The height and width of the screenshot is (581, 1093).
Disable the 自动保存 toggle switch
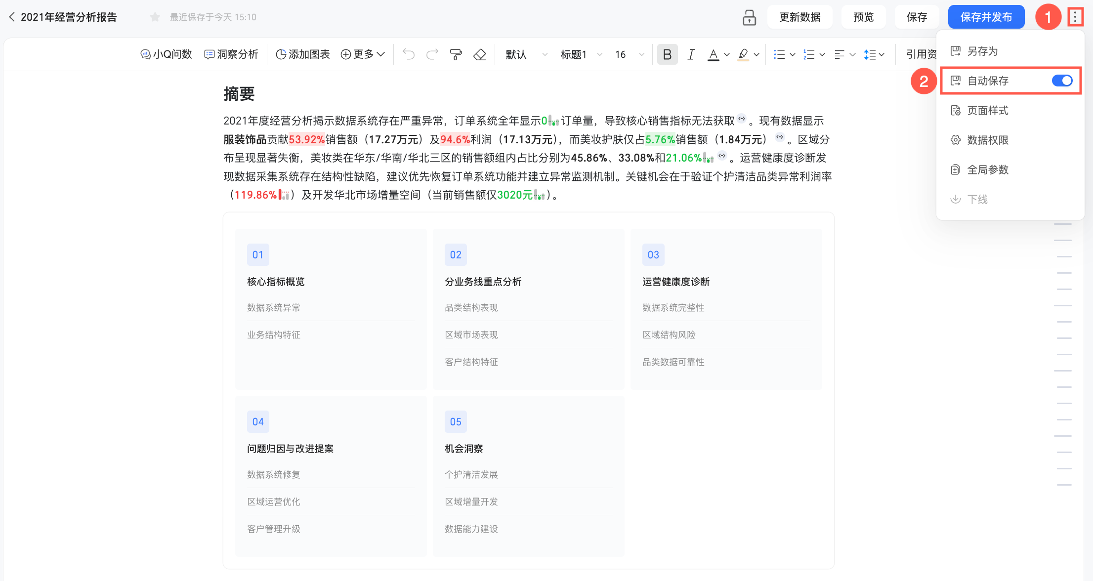[1062, 81]
